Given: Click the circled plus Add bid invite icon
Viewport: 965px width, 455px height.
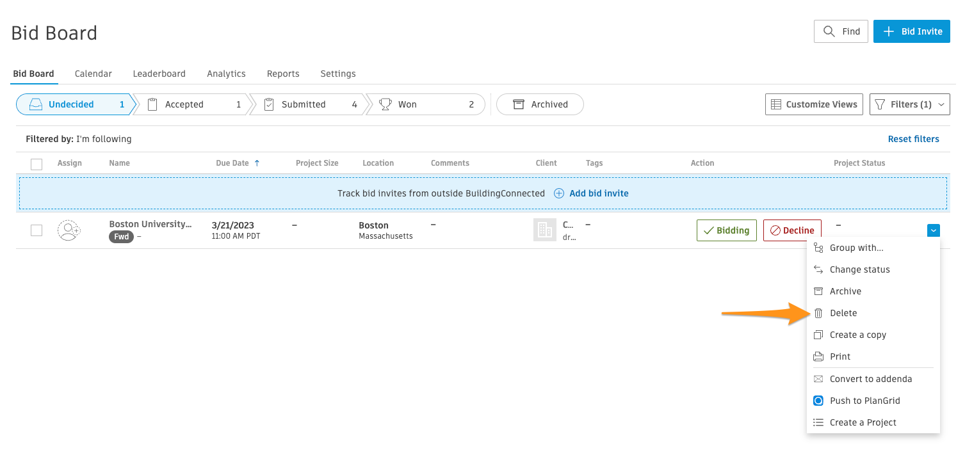Looking at the screenshot, I should tap(559, 193).
